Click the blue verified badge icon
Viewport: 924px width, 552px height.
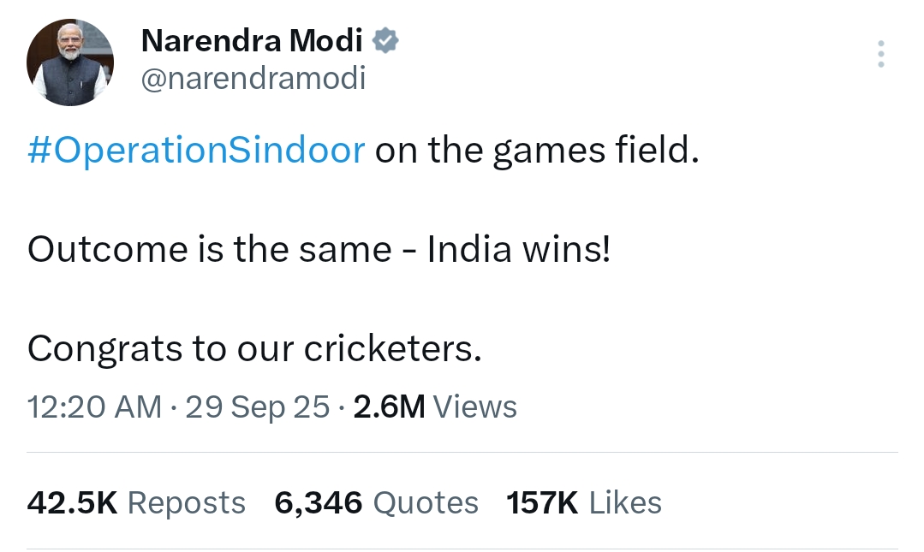[x=385, y=40]
